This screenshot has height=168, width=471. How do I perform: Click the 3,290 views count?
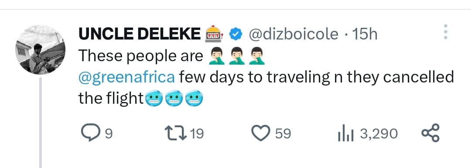[x=379, y=134]
